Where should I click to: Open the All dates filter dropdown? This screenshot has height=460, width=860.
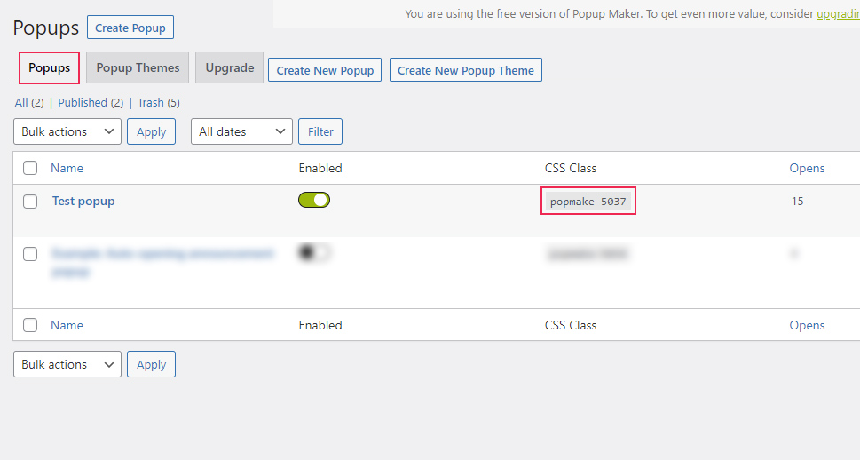pyautogui.click(x=241, y=131)
